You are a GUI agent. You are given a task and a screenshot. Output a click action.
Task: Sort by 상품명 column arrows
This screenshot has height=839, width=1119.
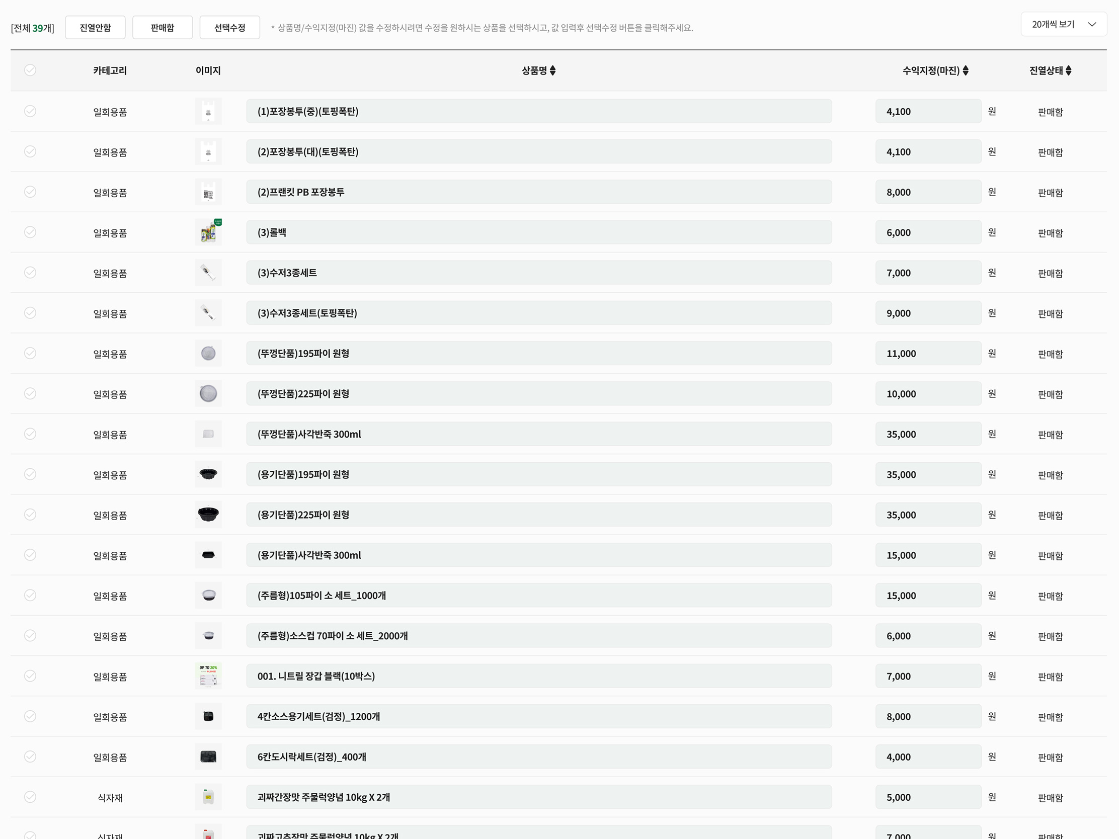552,70
